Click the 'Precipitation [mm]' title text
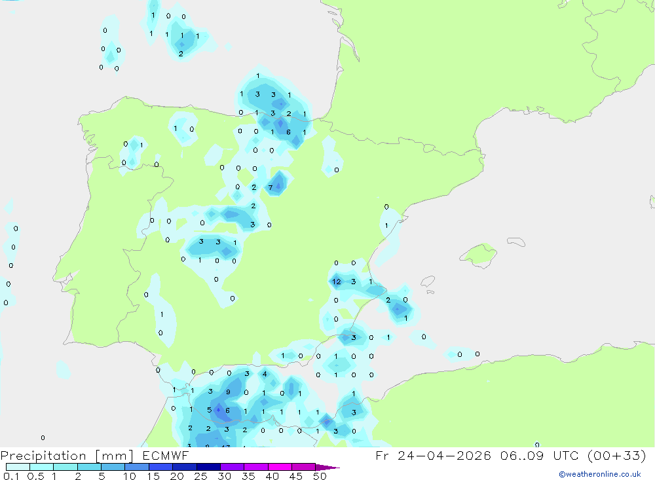Viewport: 655px width, 480px height. [67, 456]
